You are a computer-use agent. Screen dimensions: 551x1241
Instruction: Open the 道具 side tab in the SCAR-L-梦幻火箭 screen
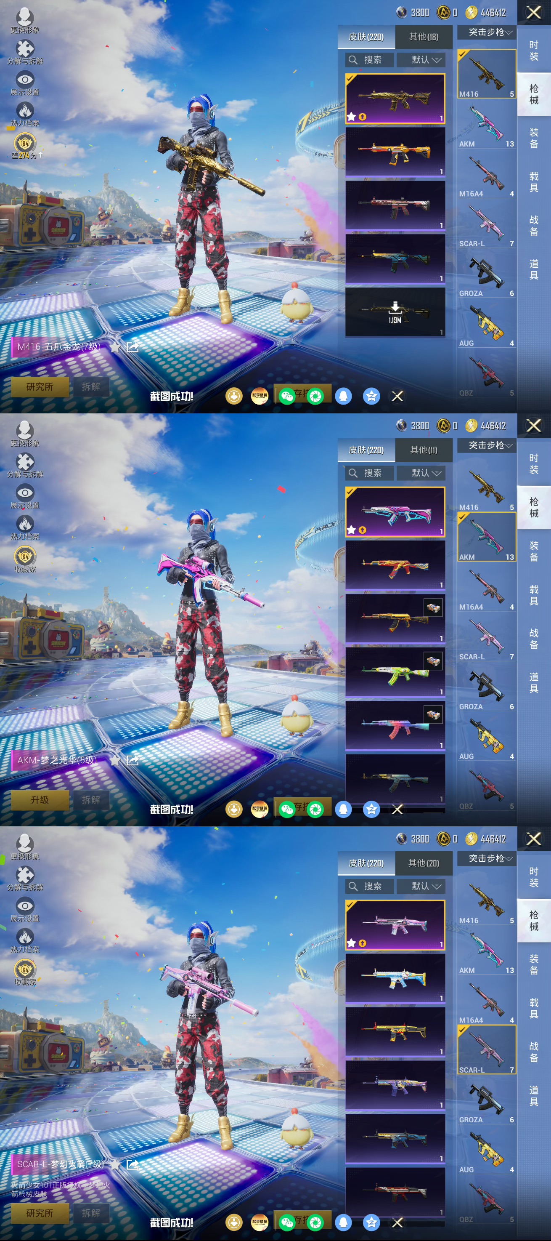tap(534, 1096)
